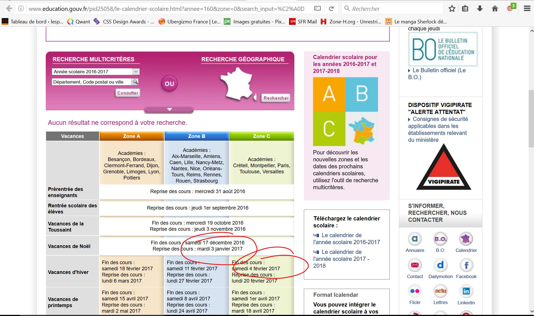The height and width of the screenshot is (316, 534).
Task: Open the Annuaire icon
Action: pyautogui.click(x=415, y=239)
